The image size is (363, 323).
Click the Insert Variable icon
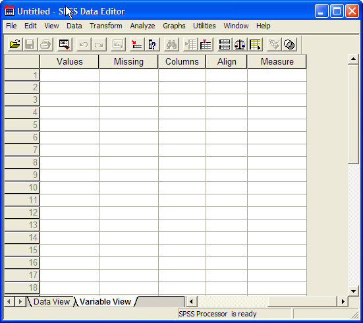click(206, 44)
